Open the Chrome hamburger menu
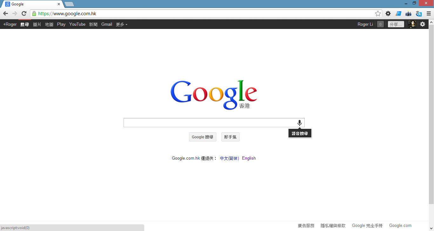This screenshot has height=231, width=434. pos(429,14)
